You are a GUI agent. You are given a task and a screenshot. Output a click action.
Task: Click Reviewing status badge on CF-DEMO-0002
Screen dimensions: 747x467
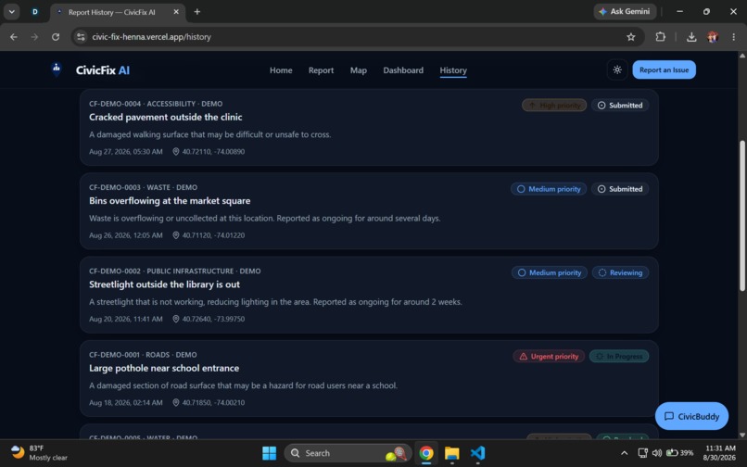620,272
